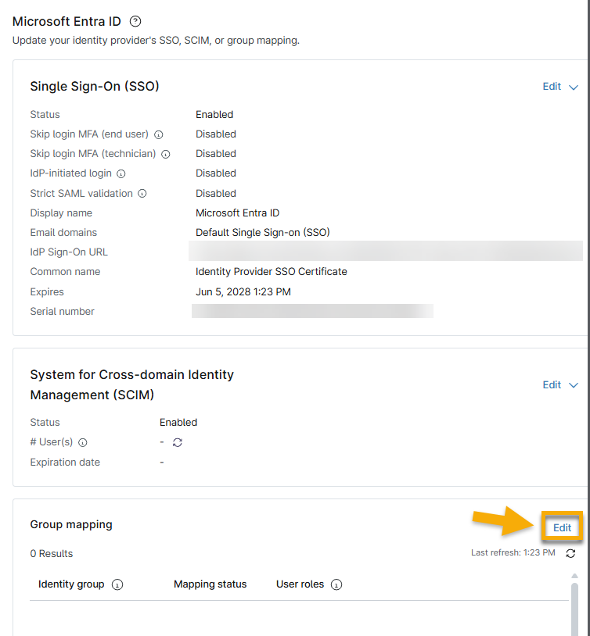Image resolution: width=590 pixels, height=636 pixels.
Task: Show info icon for User roles column
Action: 336,584
